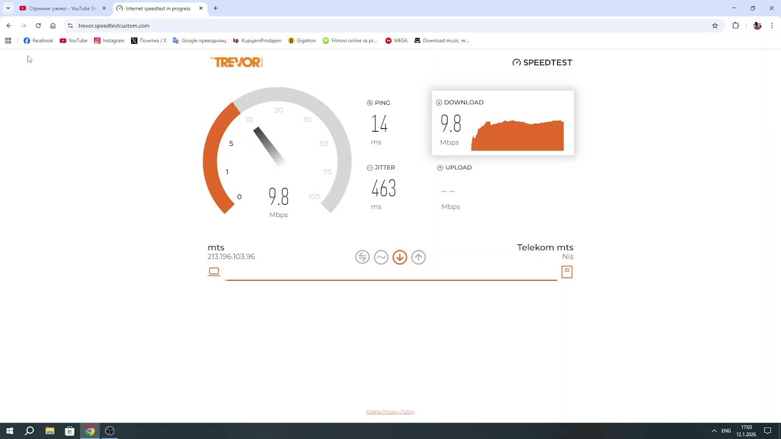Open the Instagram bookmark
781x439 pixels.
(x=109, y=41)
